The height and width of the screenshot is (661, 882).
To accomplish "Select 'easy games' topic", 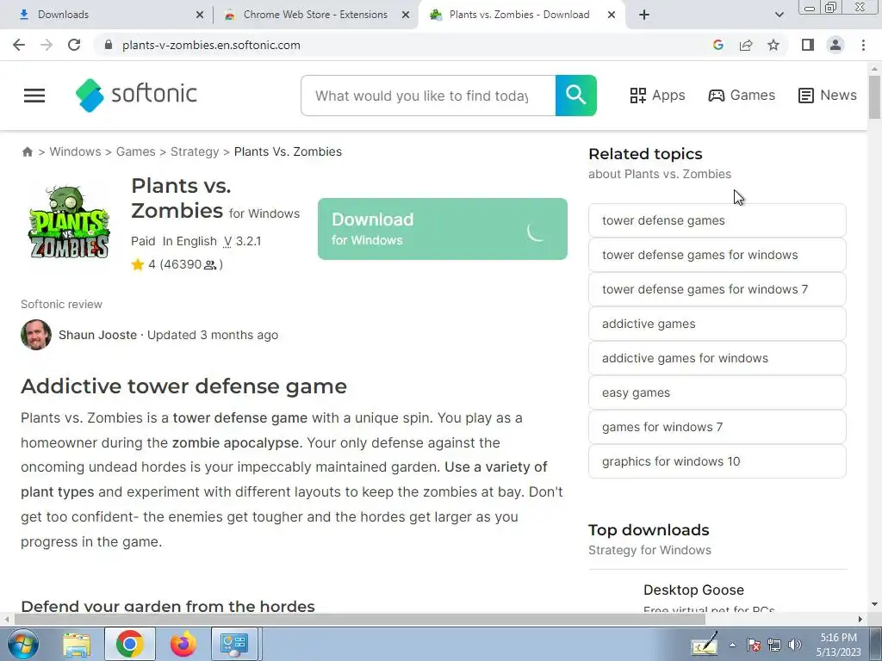I will pyautogui.click(x=717, y=392).
